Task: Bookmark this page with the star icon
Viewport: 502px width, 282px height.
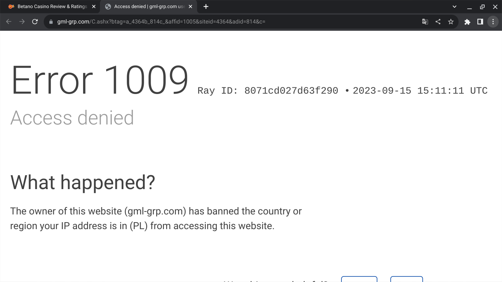Action: (x=451, y=22)
